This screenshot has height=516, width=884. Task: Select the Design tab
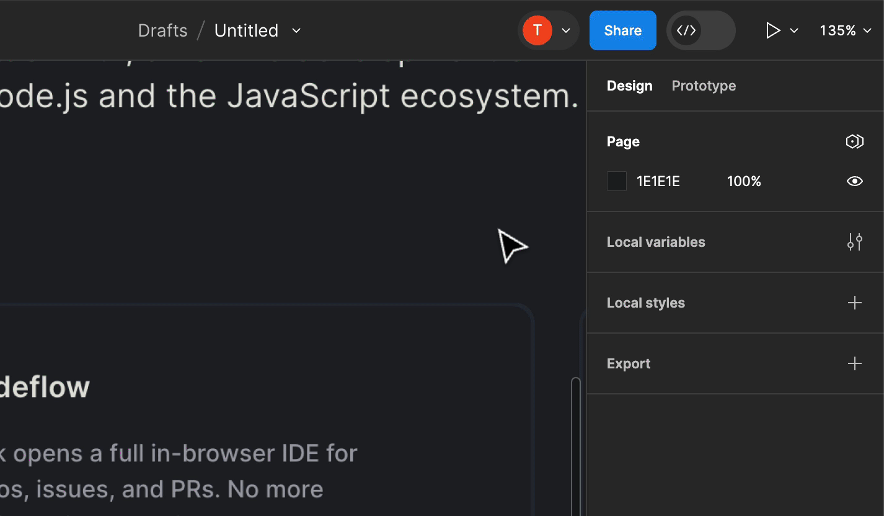pos(629,86)
